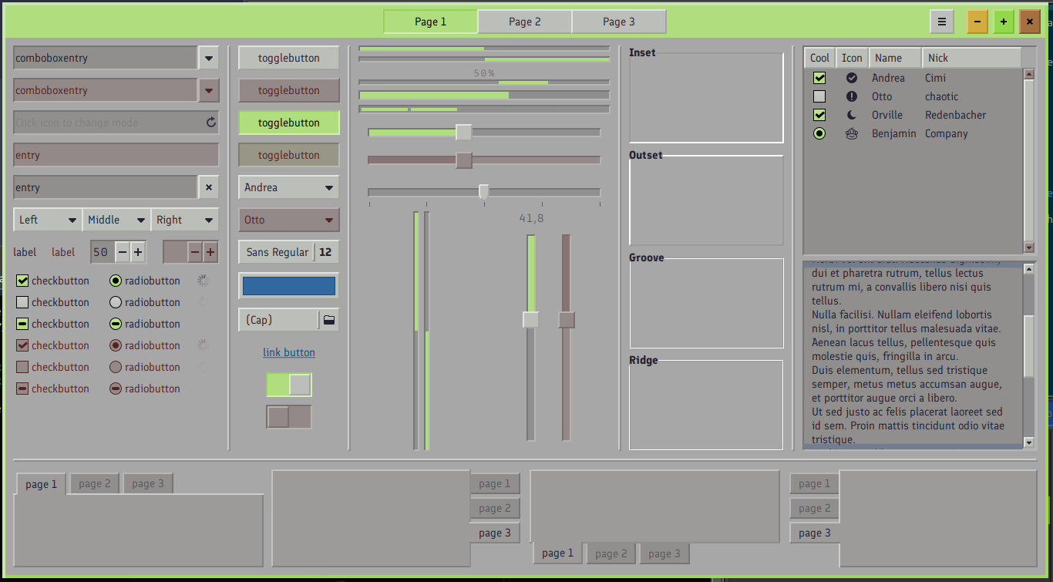Expand the Andrea combo box
Viewport: 1053px width, 582px height.
tap(289, 187)
